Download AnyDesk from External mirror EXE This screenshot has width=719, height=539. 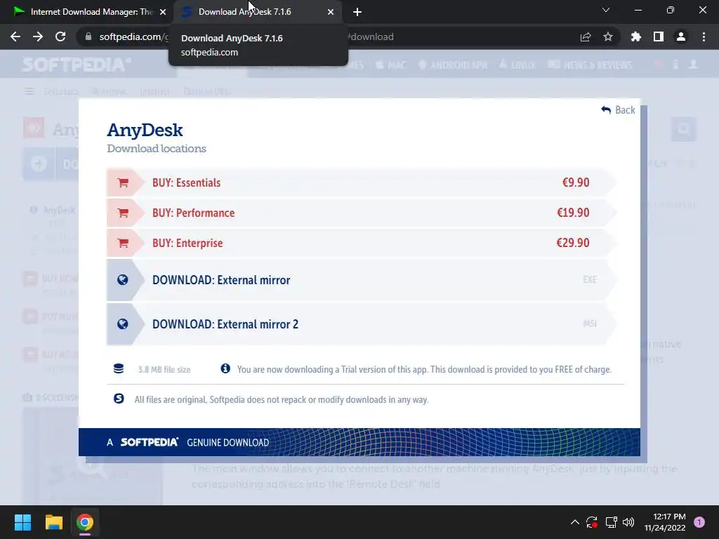tap(362, 279)
